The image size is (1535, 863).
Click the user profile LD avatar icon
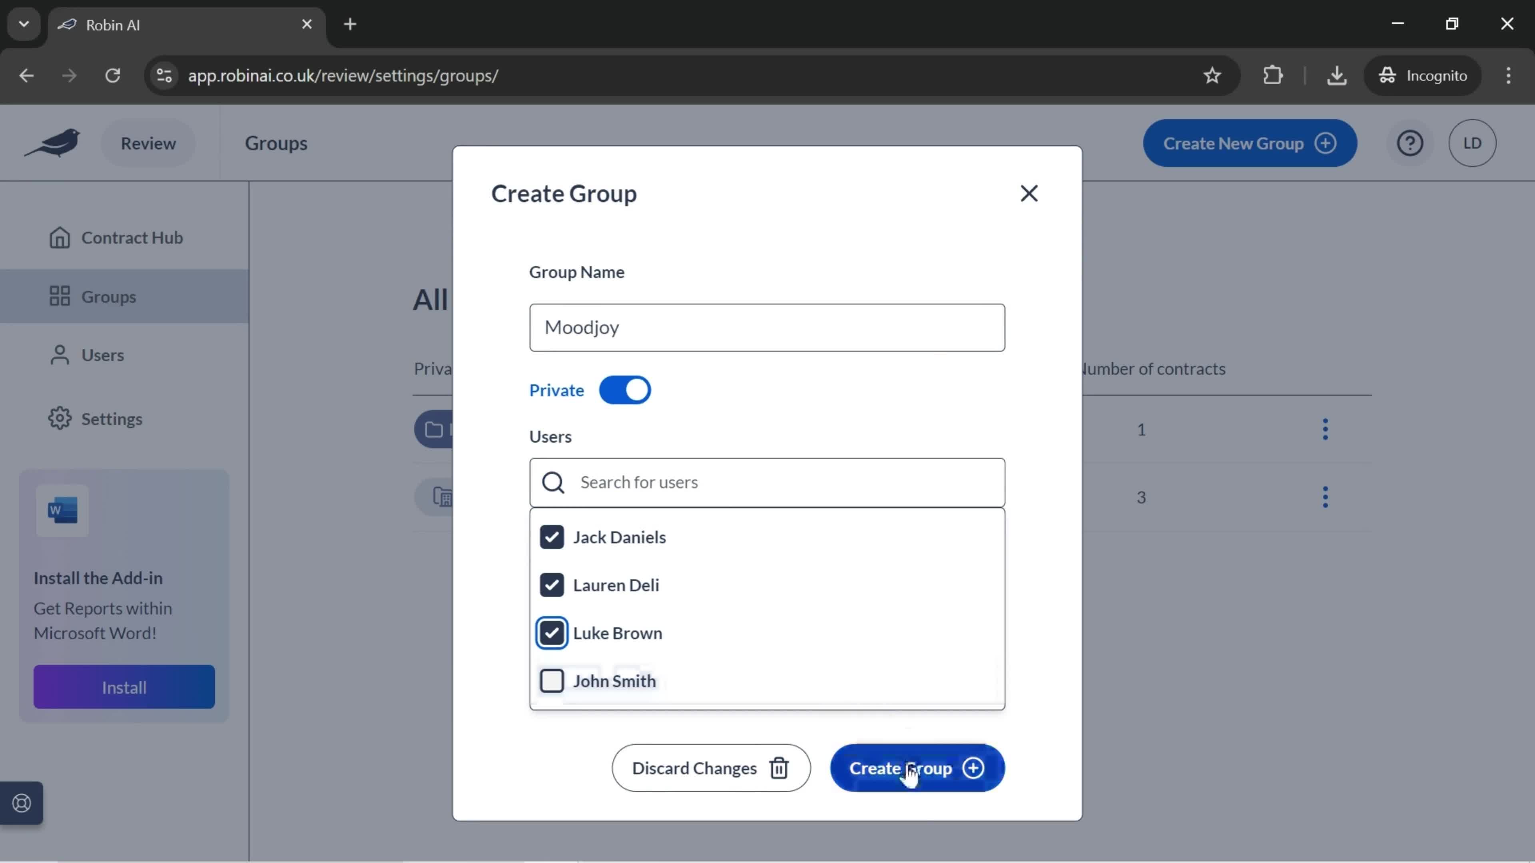(1472, 143)
